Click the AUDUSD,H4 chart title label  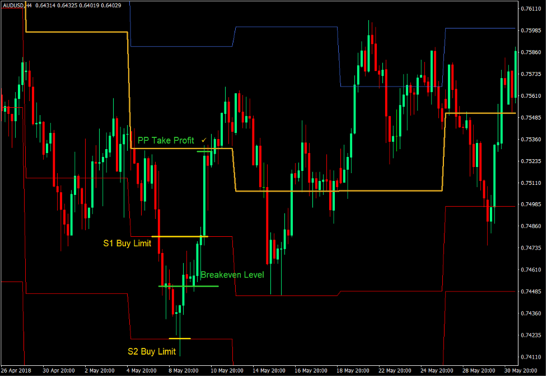[x=17, y=4]
